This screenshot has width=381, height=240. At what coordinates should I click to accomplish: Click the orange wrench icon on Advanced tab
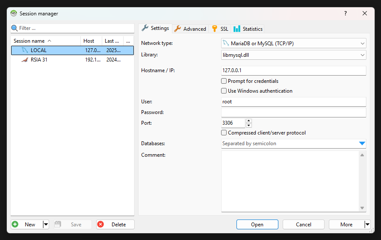click(177, 29)
